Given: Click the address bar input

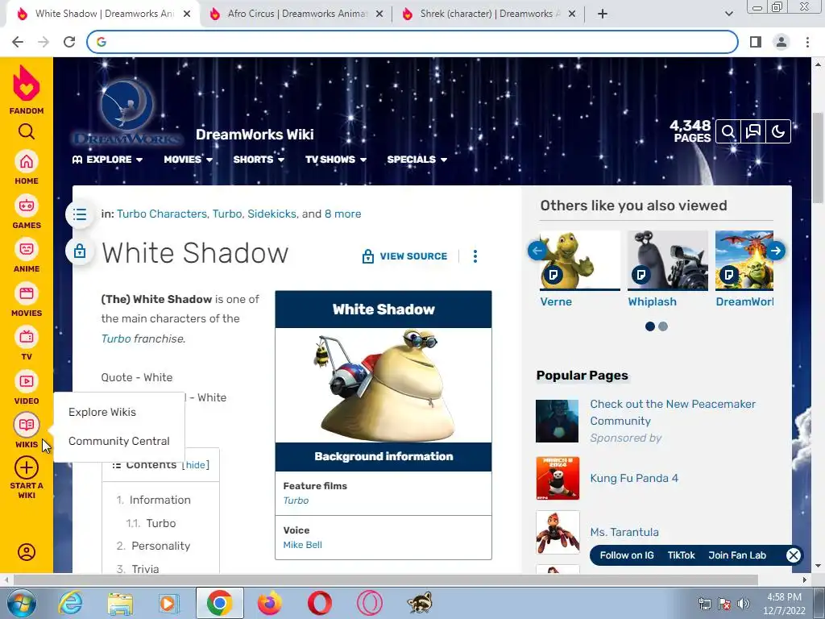Looking at the screenshot, I should (412, 42).
